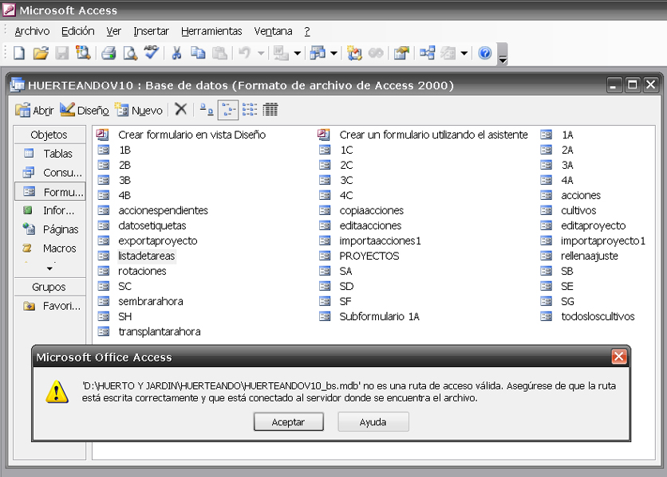This screenshot has height=477, width=667.
Task: Click the Abrir button
Action: coord(35,110)
